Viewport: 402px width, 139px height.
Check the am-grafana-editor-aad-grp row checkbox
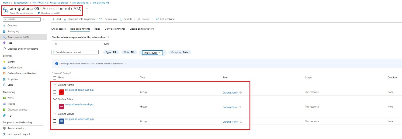[x=55, y=106]
